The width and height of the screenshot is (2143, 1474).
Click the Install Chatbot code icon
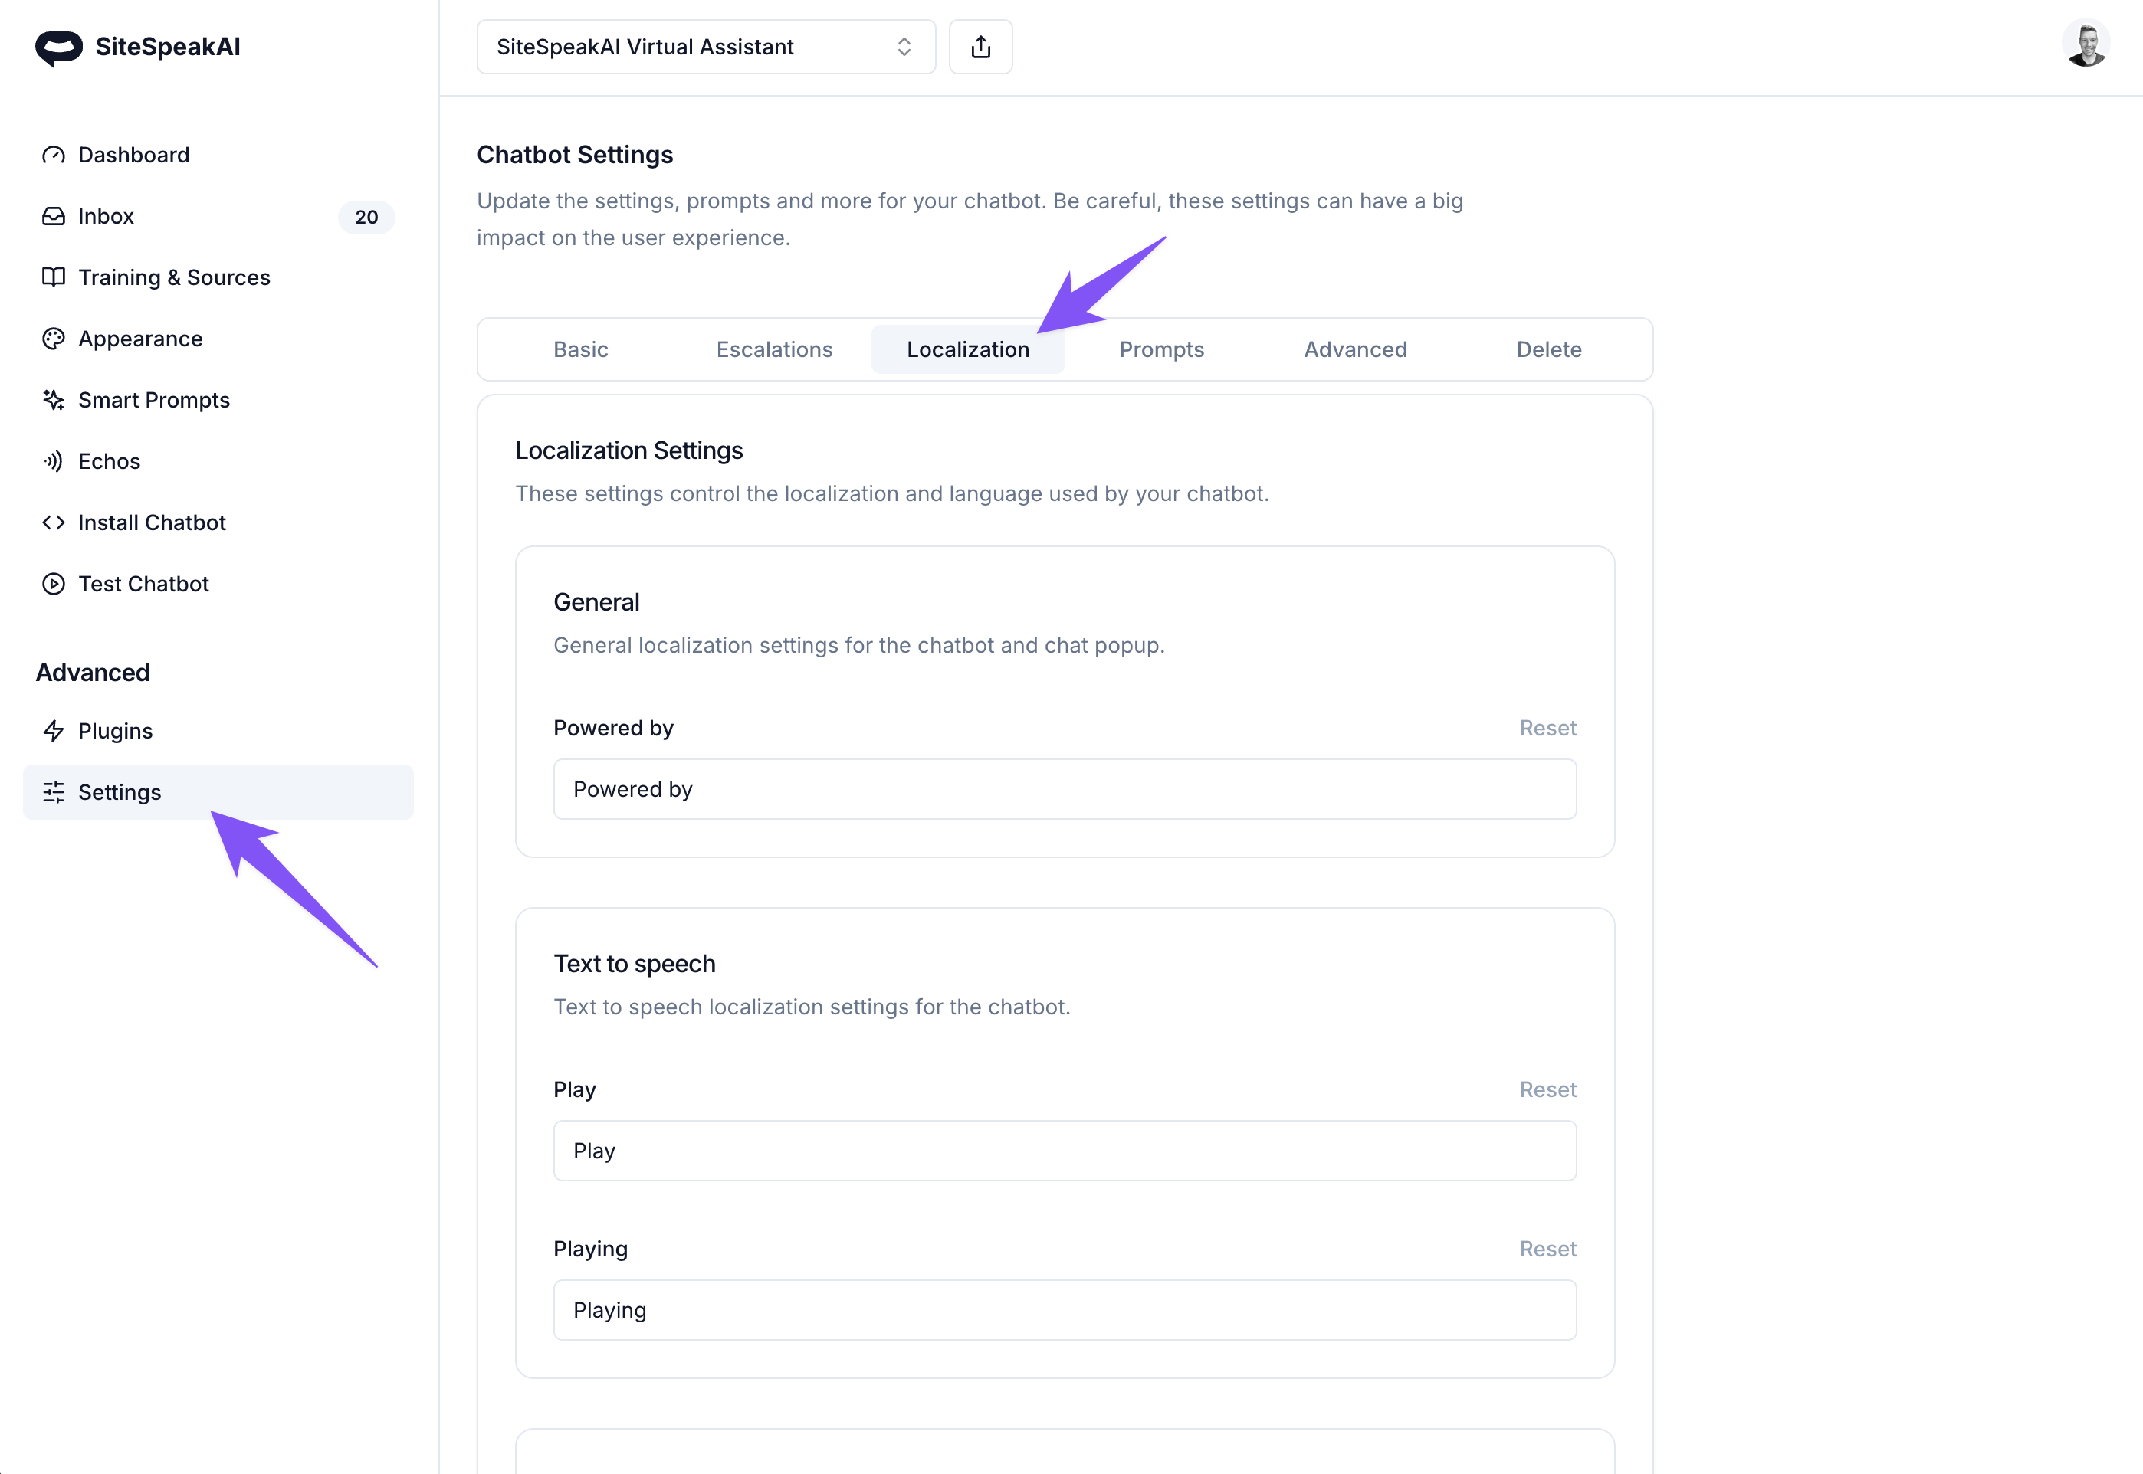(x=54, y=522)
